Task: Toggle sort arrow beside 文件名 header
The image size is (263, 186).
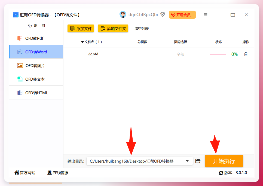Action: point(82,42)
